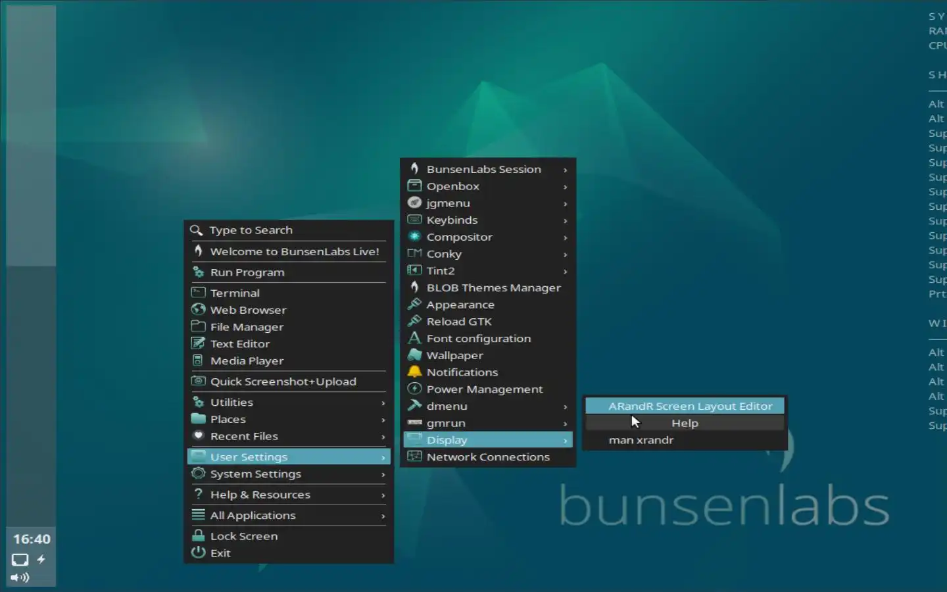Open ARandR Screen Layout Editor
Image resolution: width=947 pixels, height=592 pixels.
click(685, 406)
